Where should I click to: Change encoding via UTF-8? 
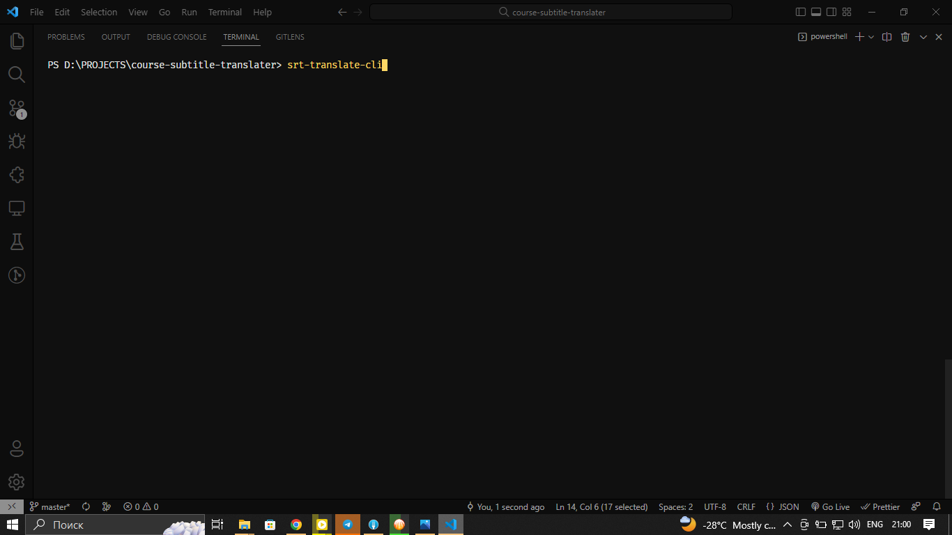(x=715, y=506)
